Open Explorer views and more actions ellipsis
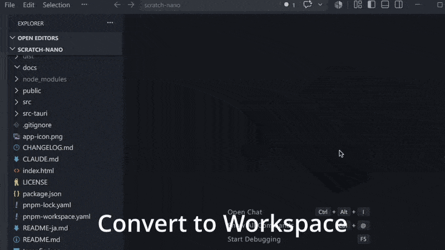The width and height of the screenshot is (445, 250). point(110,23)
